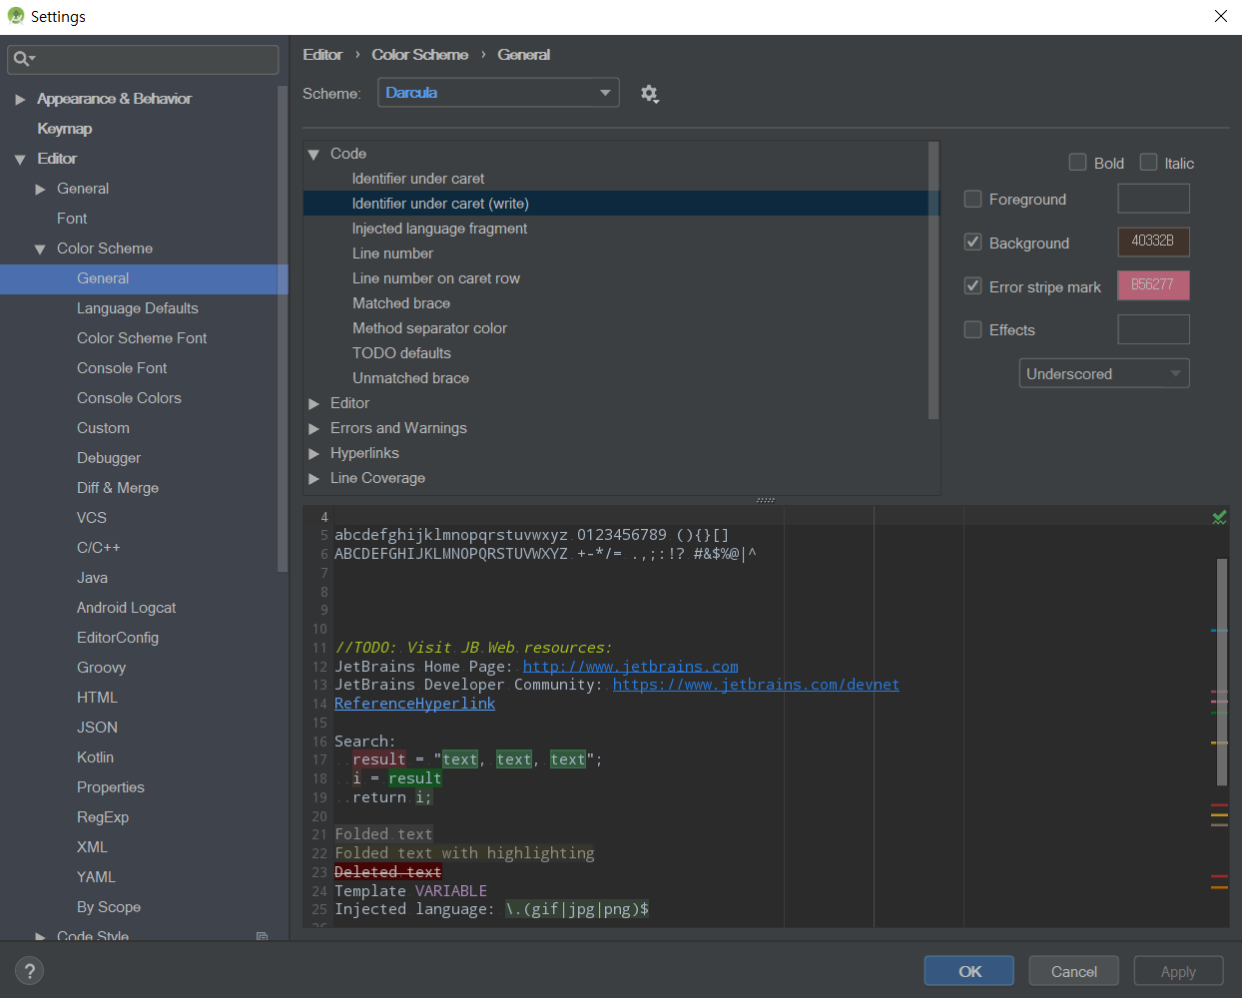Image resolution: width=1242 pixels, height=998 pixels.
Task: Open the Background color swatch 40332B
Action: point(1153,242)
